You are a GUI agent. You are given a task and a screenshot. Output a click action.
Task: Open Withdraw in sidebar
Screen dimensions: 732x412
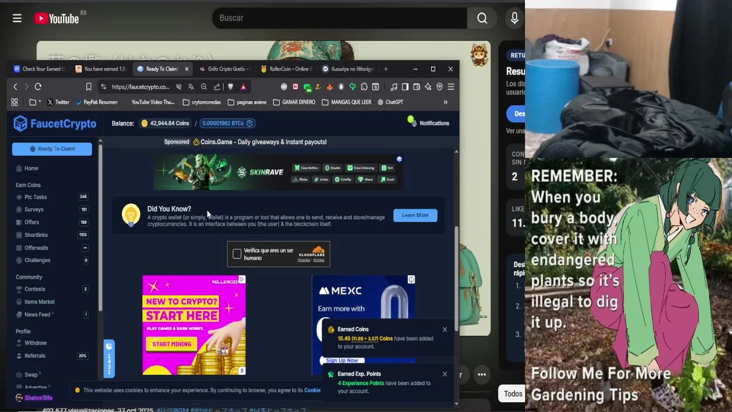(35, 343)
